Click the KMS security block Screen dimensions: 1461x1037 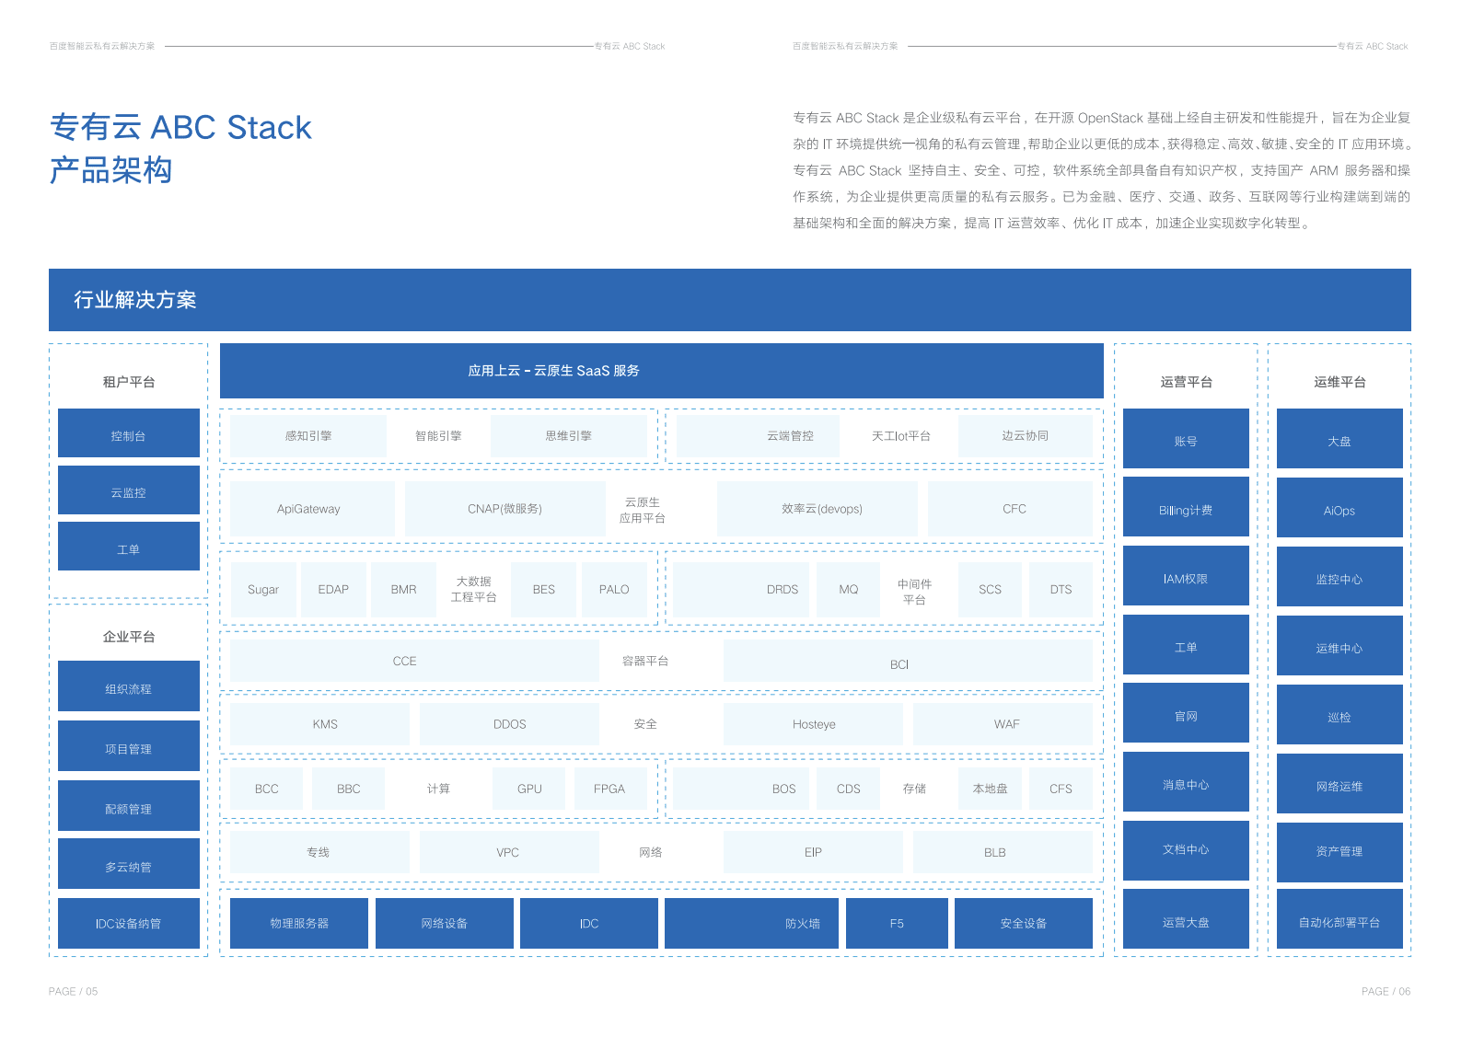click(x=319, y=724)
